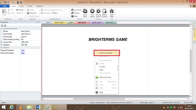The height and width of the screenshot is (110, 196).
Task: Click the Windows Start button
Action: (4, 107)
